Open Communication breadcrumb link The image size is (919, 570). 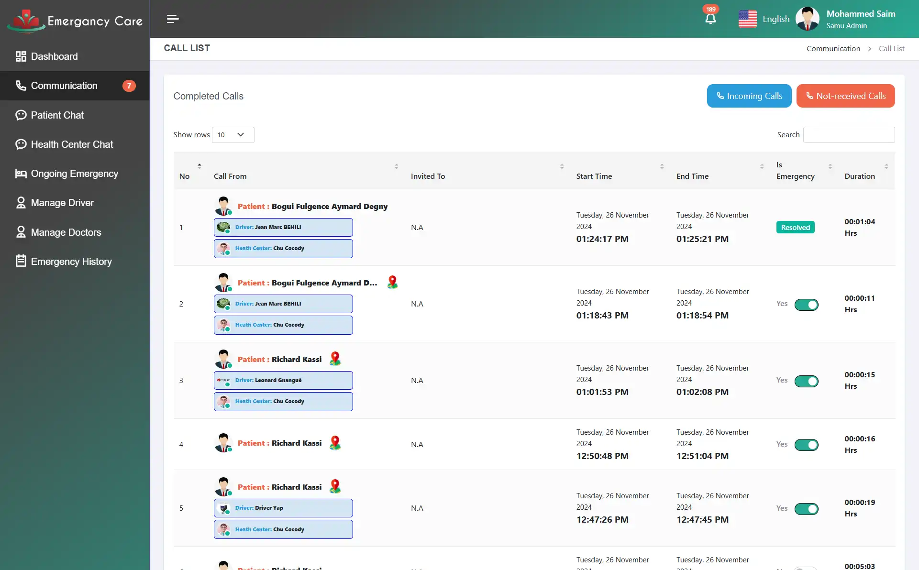point(833,48)
